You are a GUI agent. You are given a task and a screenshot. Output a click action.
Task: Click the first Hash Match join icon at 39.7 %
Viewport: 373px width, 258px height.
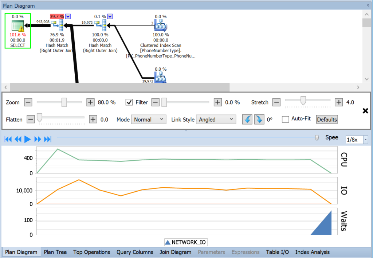(x=57, y=25)
